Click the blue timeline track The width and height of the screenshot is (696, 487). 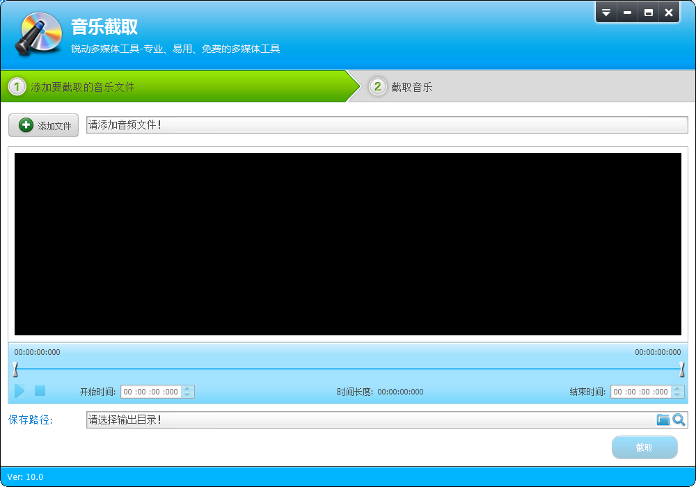(x=349, y=369)
